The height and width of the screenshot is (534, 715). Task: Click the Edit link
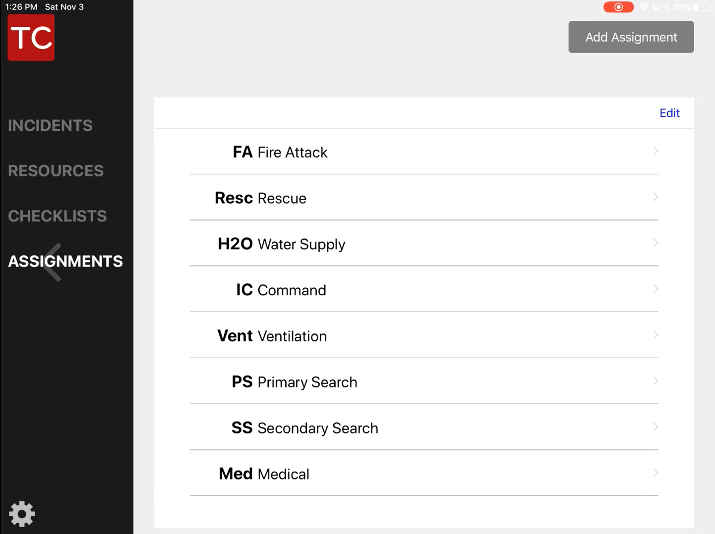pyautogui.click(x=669, y=113)
